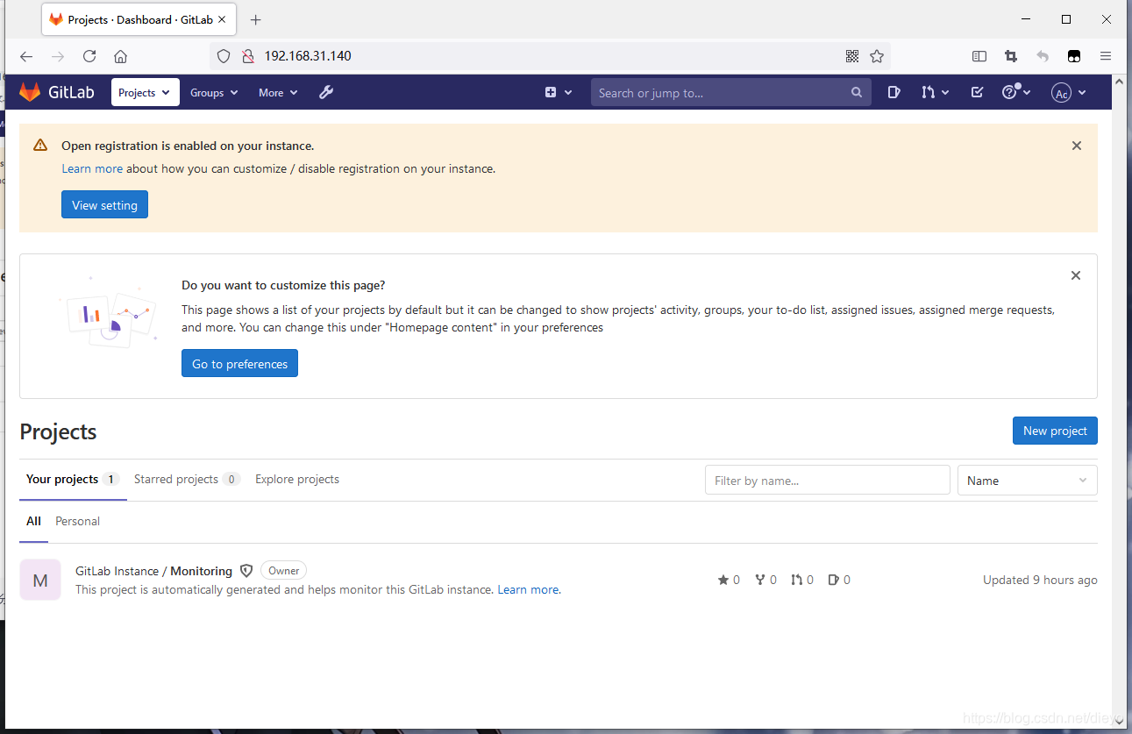Screen dimensions: 1132x734
Task: Open the Issues icon in navbar
Action: (x=893, y=92)
